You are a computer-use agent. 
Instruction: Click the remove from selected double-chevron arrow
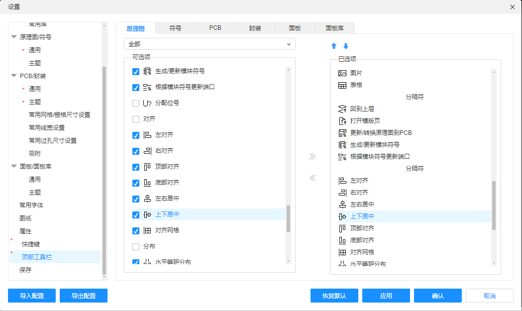point(313,178)
